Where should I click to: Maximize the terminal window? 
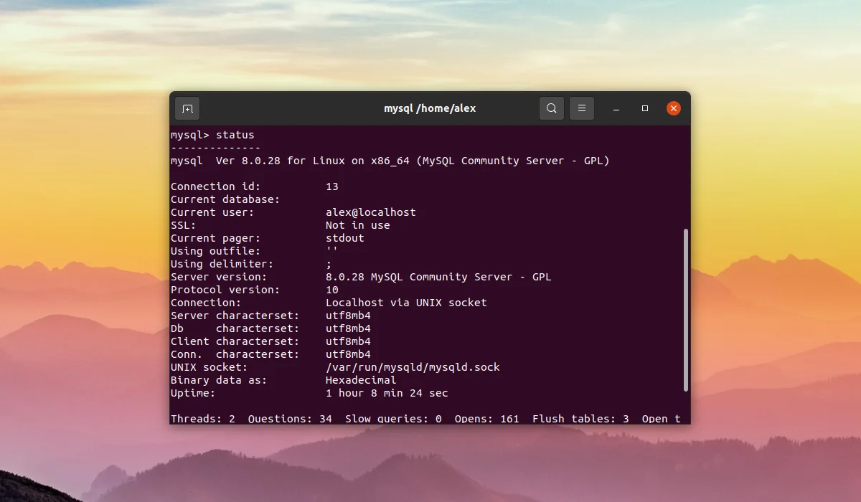tap(645, 108)
